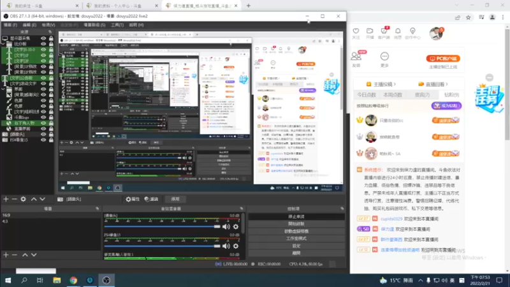
Task: Open 属性 properties in the source toolbar
Action: tap(133, 199)
